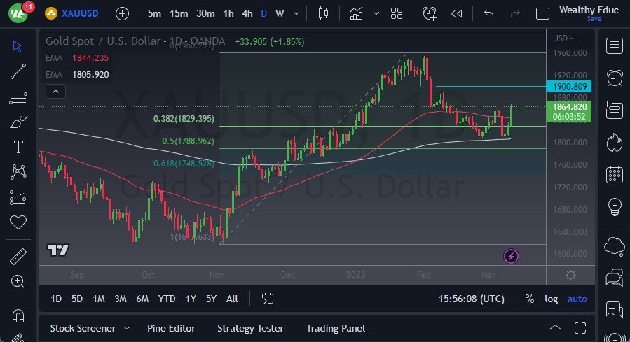Create a new price alert
The image size is (630, 342).
pos(429,13)
